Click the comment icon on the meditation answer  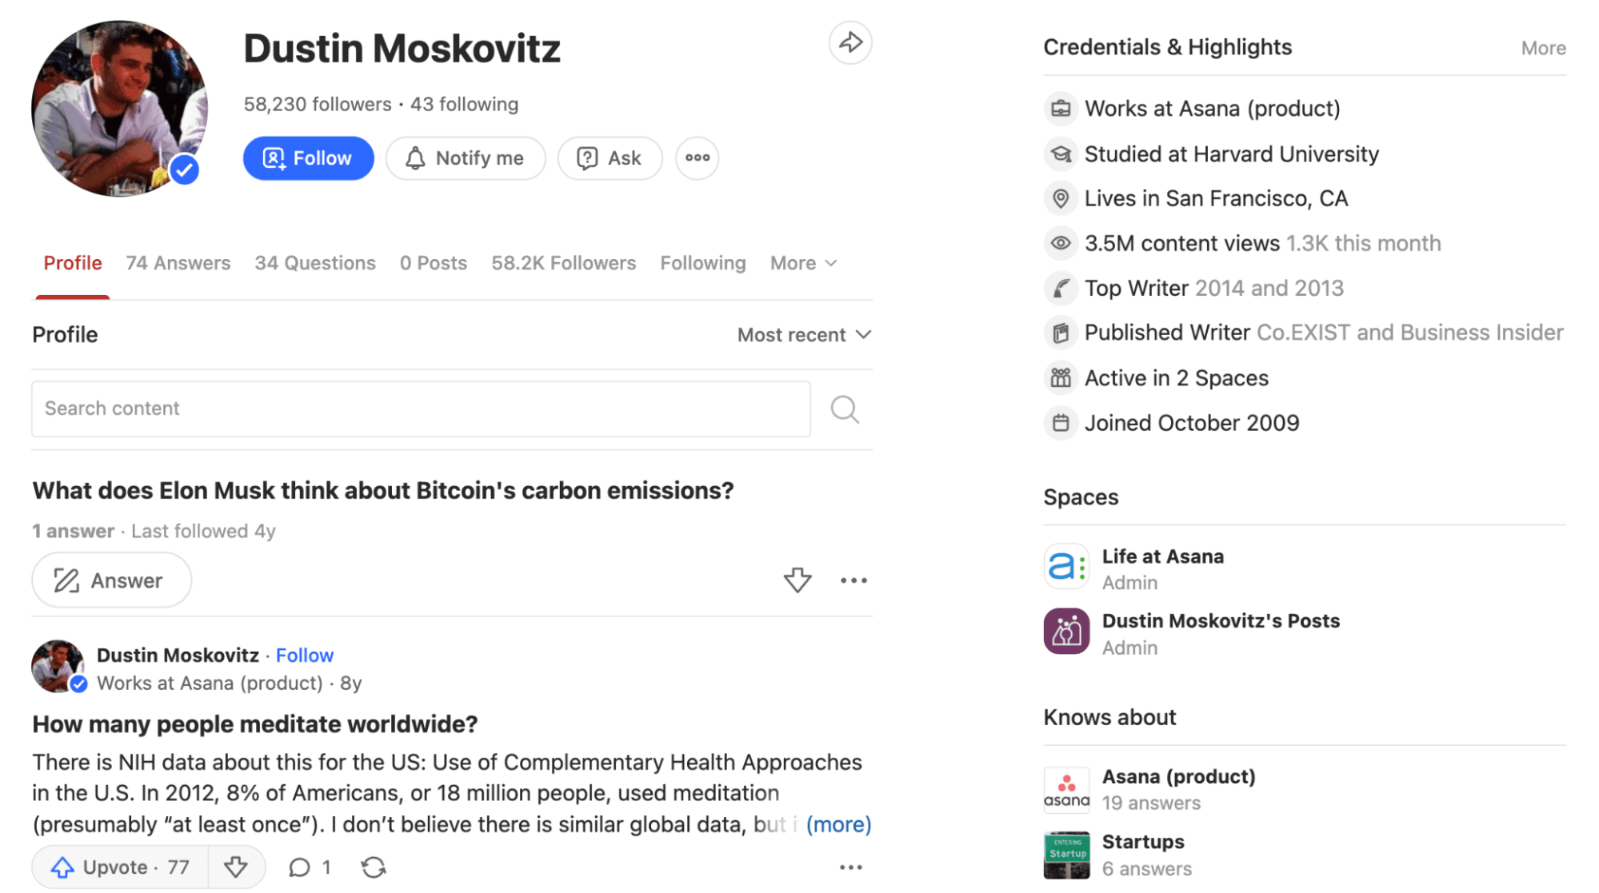click(300, 867)
